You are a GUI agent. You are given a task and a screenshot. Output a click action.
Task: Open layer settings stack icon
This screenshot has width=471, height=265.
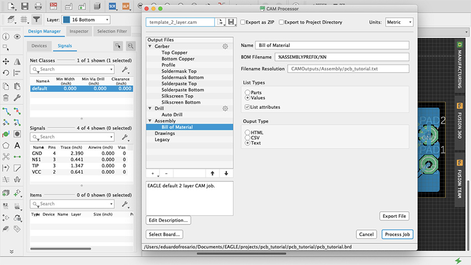pos(12,20)
